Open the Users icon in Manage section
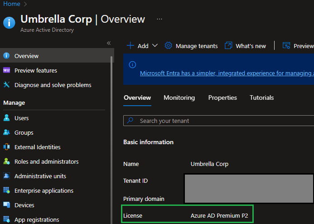The height and width of the screenshot is (224, 314). coord(6,117)
